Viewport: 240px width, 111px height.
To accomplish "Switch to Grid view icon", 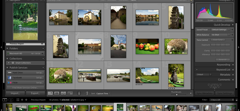I will [50, 93].
